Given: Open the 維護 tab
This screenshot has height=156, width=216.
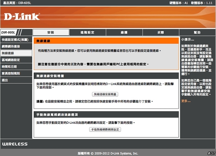Looking at the screenshot, I should (124, 32).
